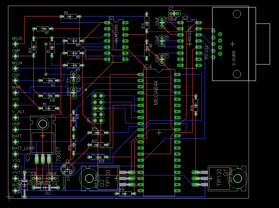Image resolution: width=279 pixels, height=208 pixels.
Task: Click the D-SUB9 connector label
Action: tap(234, 58)
